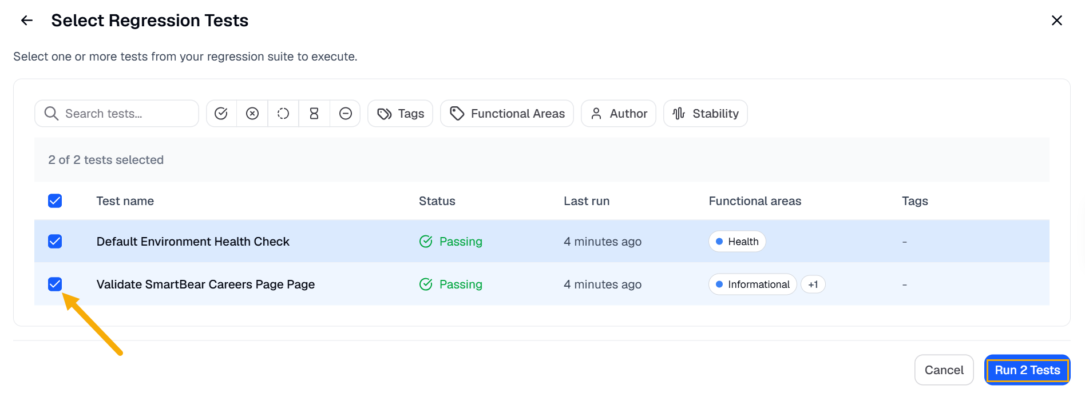Click the Test name column header
The width and height of the screenshot is (1085, 397).
125,201
